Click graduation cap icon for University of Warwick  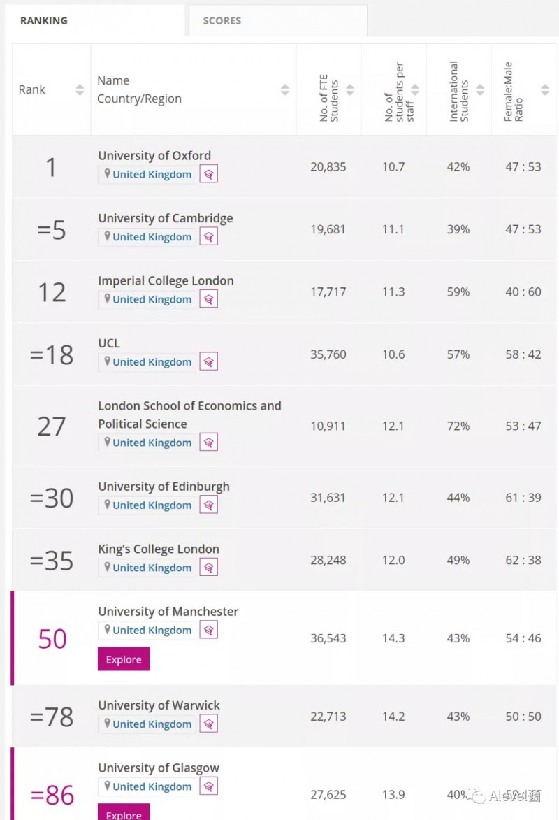coord(209,724)
